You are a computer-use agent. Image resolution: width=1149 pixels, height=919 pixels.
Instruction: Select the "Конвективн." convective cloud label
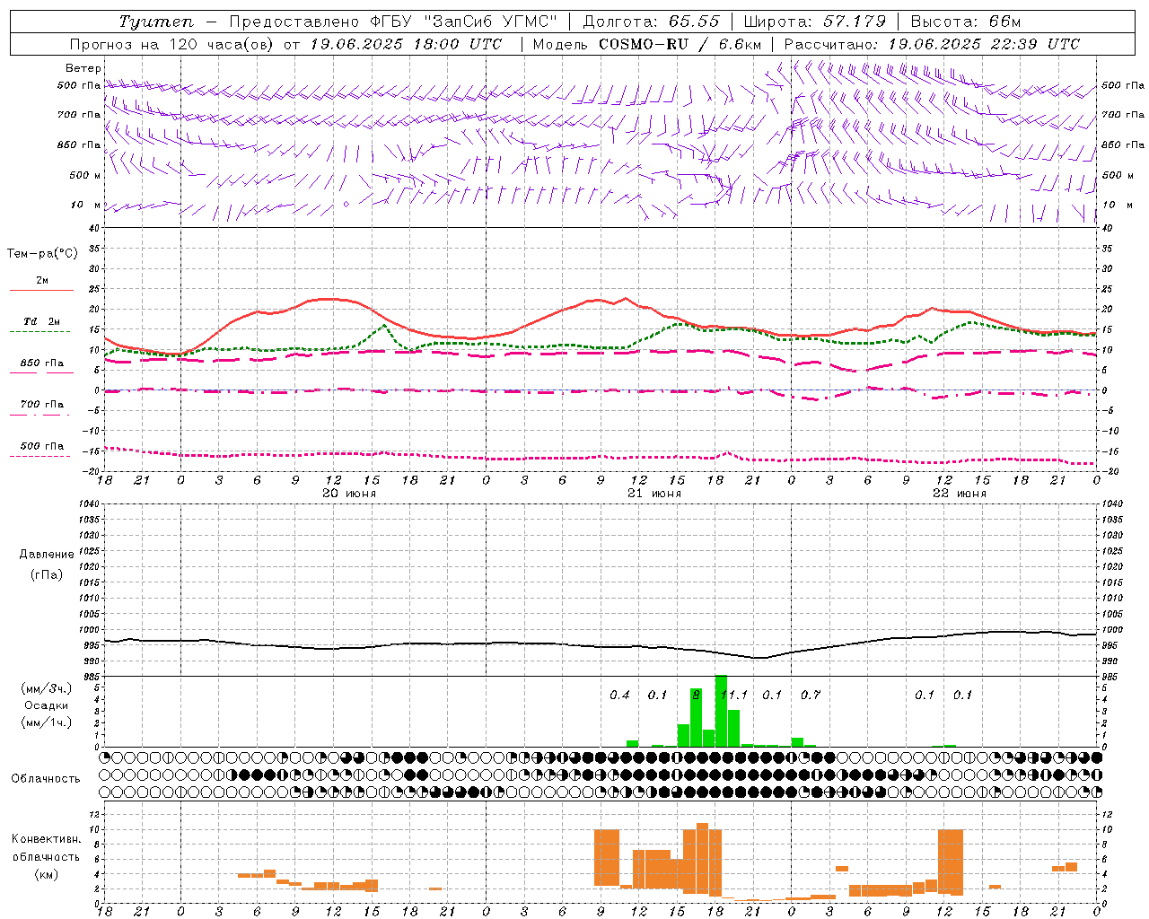tap(47, 838)
